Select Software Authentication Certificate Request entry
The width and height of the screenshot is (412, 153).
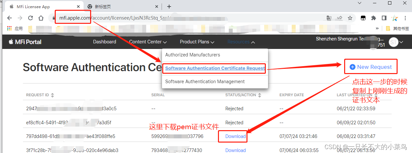215,68
